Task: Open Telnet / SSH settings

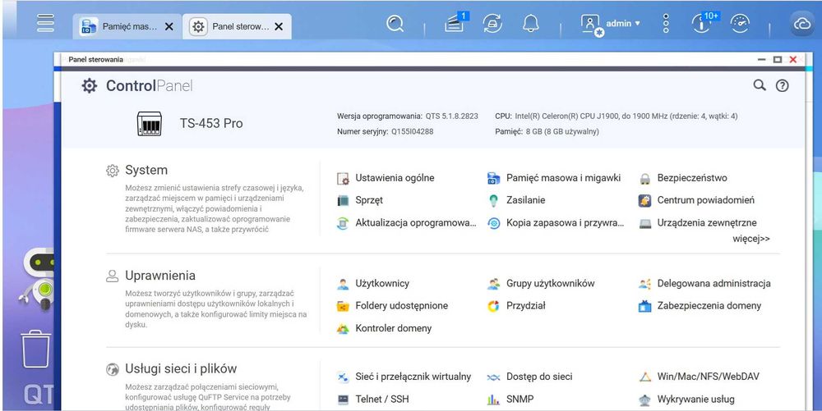Action: tap(382, 399)
